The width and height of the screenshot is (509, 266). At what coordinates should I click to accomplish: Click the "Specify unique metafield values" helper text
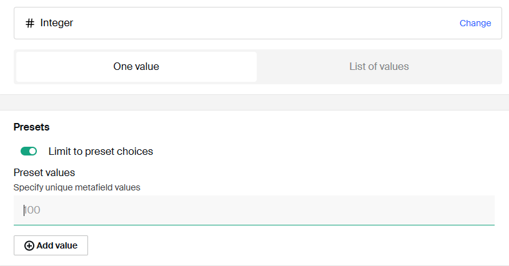(77, 187)
